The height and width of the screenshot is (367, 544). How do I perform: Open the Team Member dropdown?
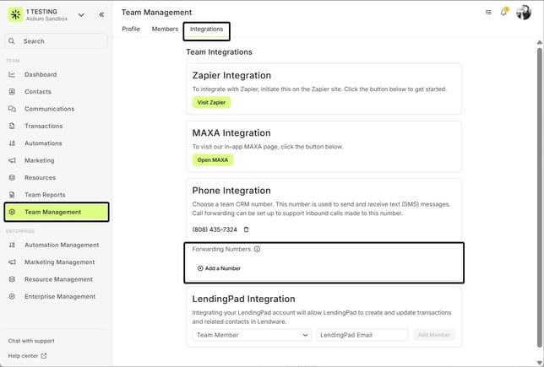(253, 335)
